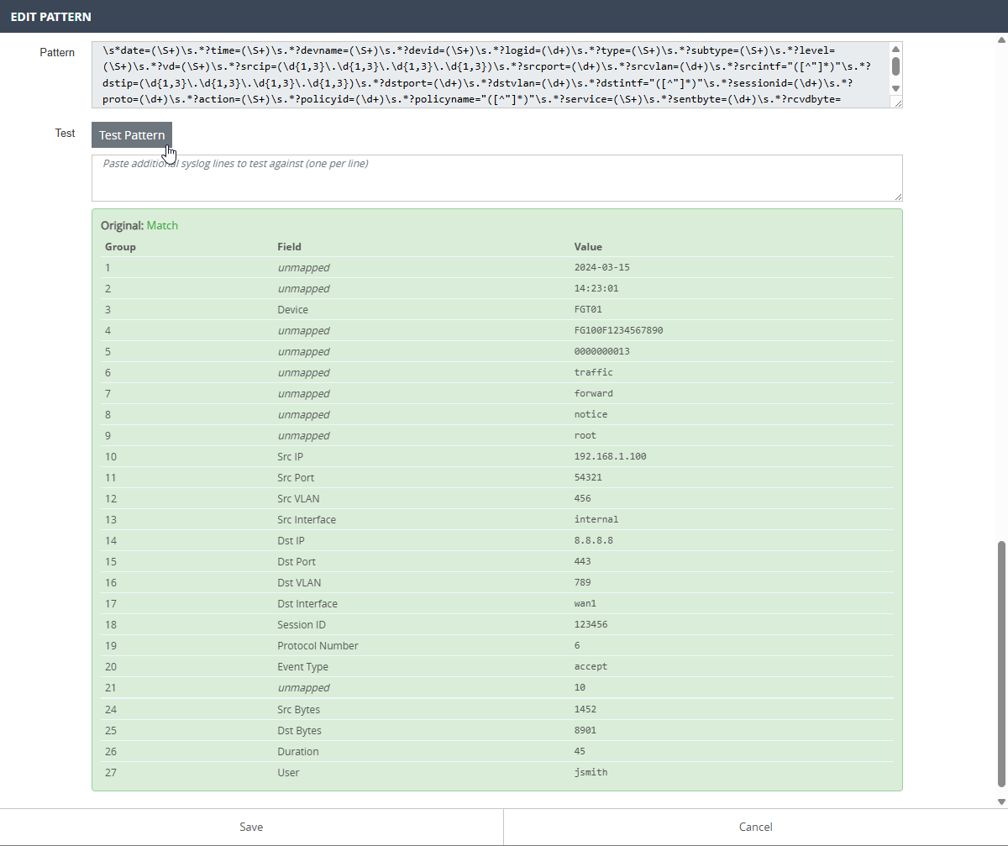Select the value 789
Image resolution: width=1008 pixels, height=846 pixels.
tap(582, 582)
